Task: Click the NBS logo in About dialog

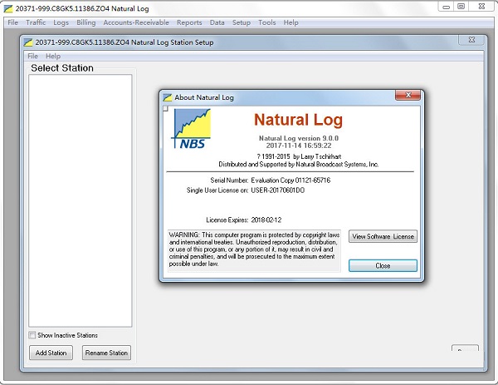Action: [x=192, y=129]
